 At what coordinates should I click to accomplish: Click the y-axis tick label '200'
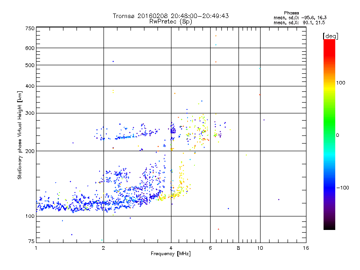pyautogui.click(x=30, y=151)
